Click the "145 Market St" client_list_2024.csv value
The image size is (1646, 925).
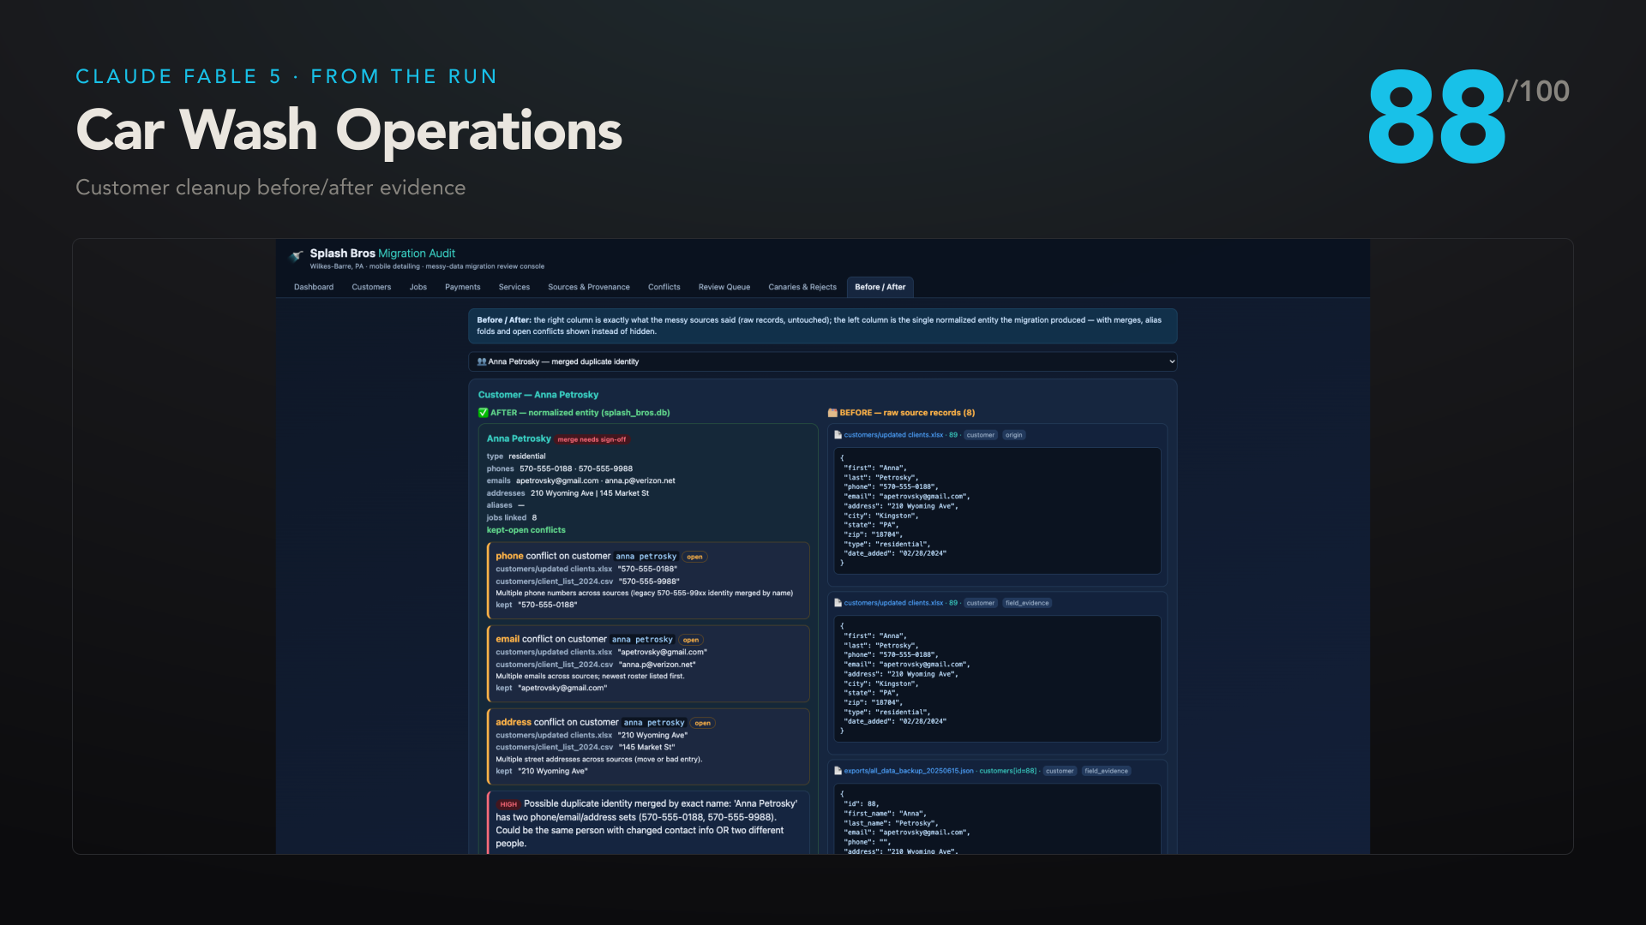[x=647, y=748]
